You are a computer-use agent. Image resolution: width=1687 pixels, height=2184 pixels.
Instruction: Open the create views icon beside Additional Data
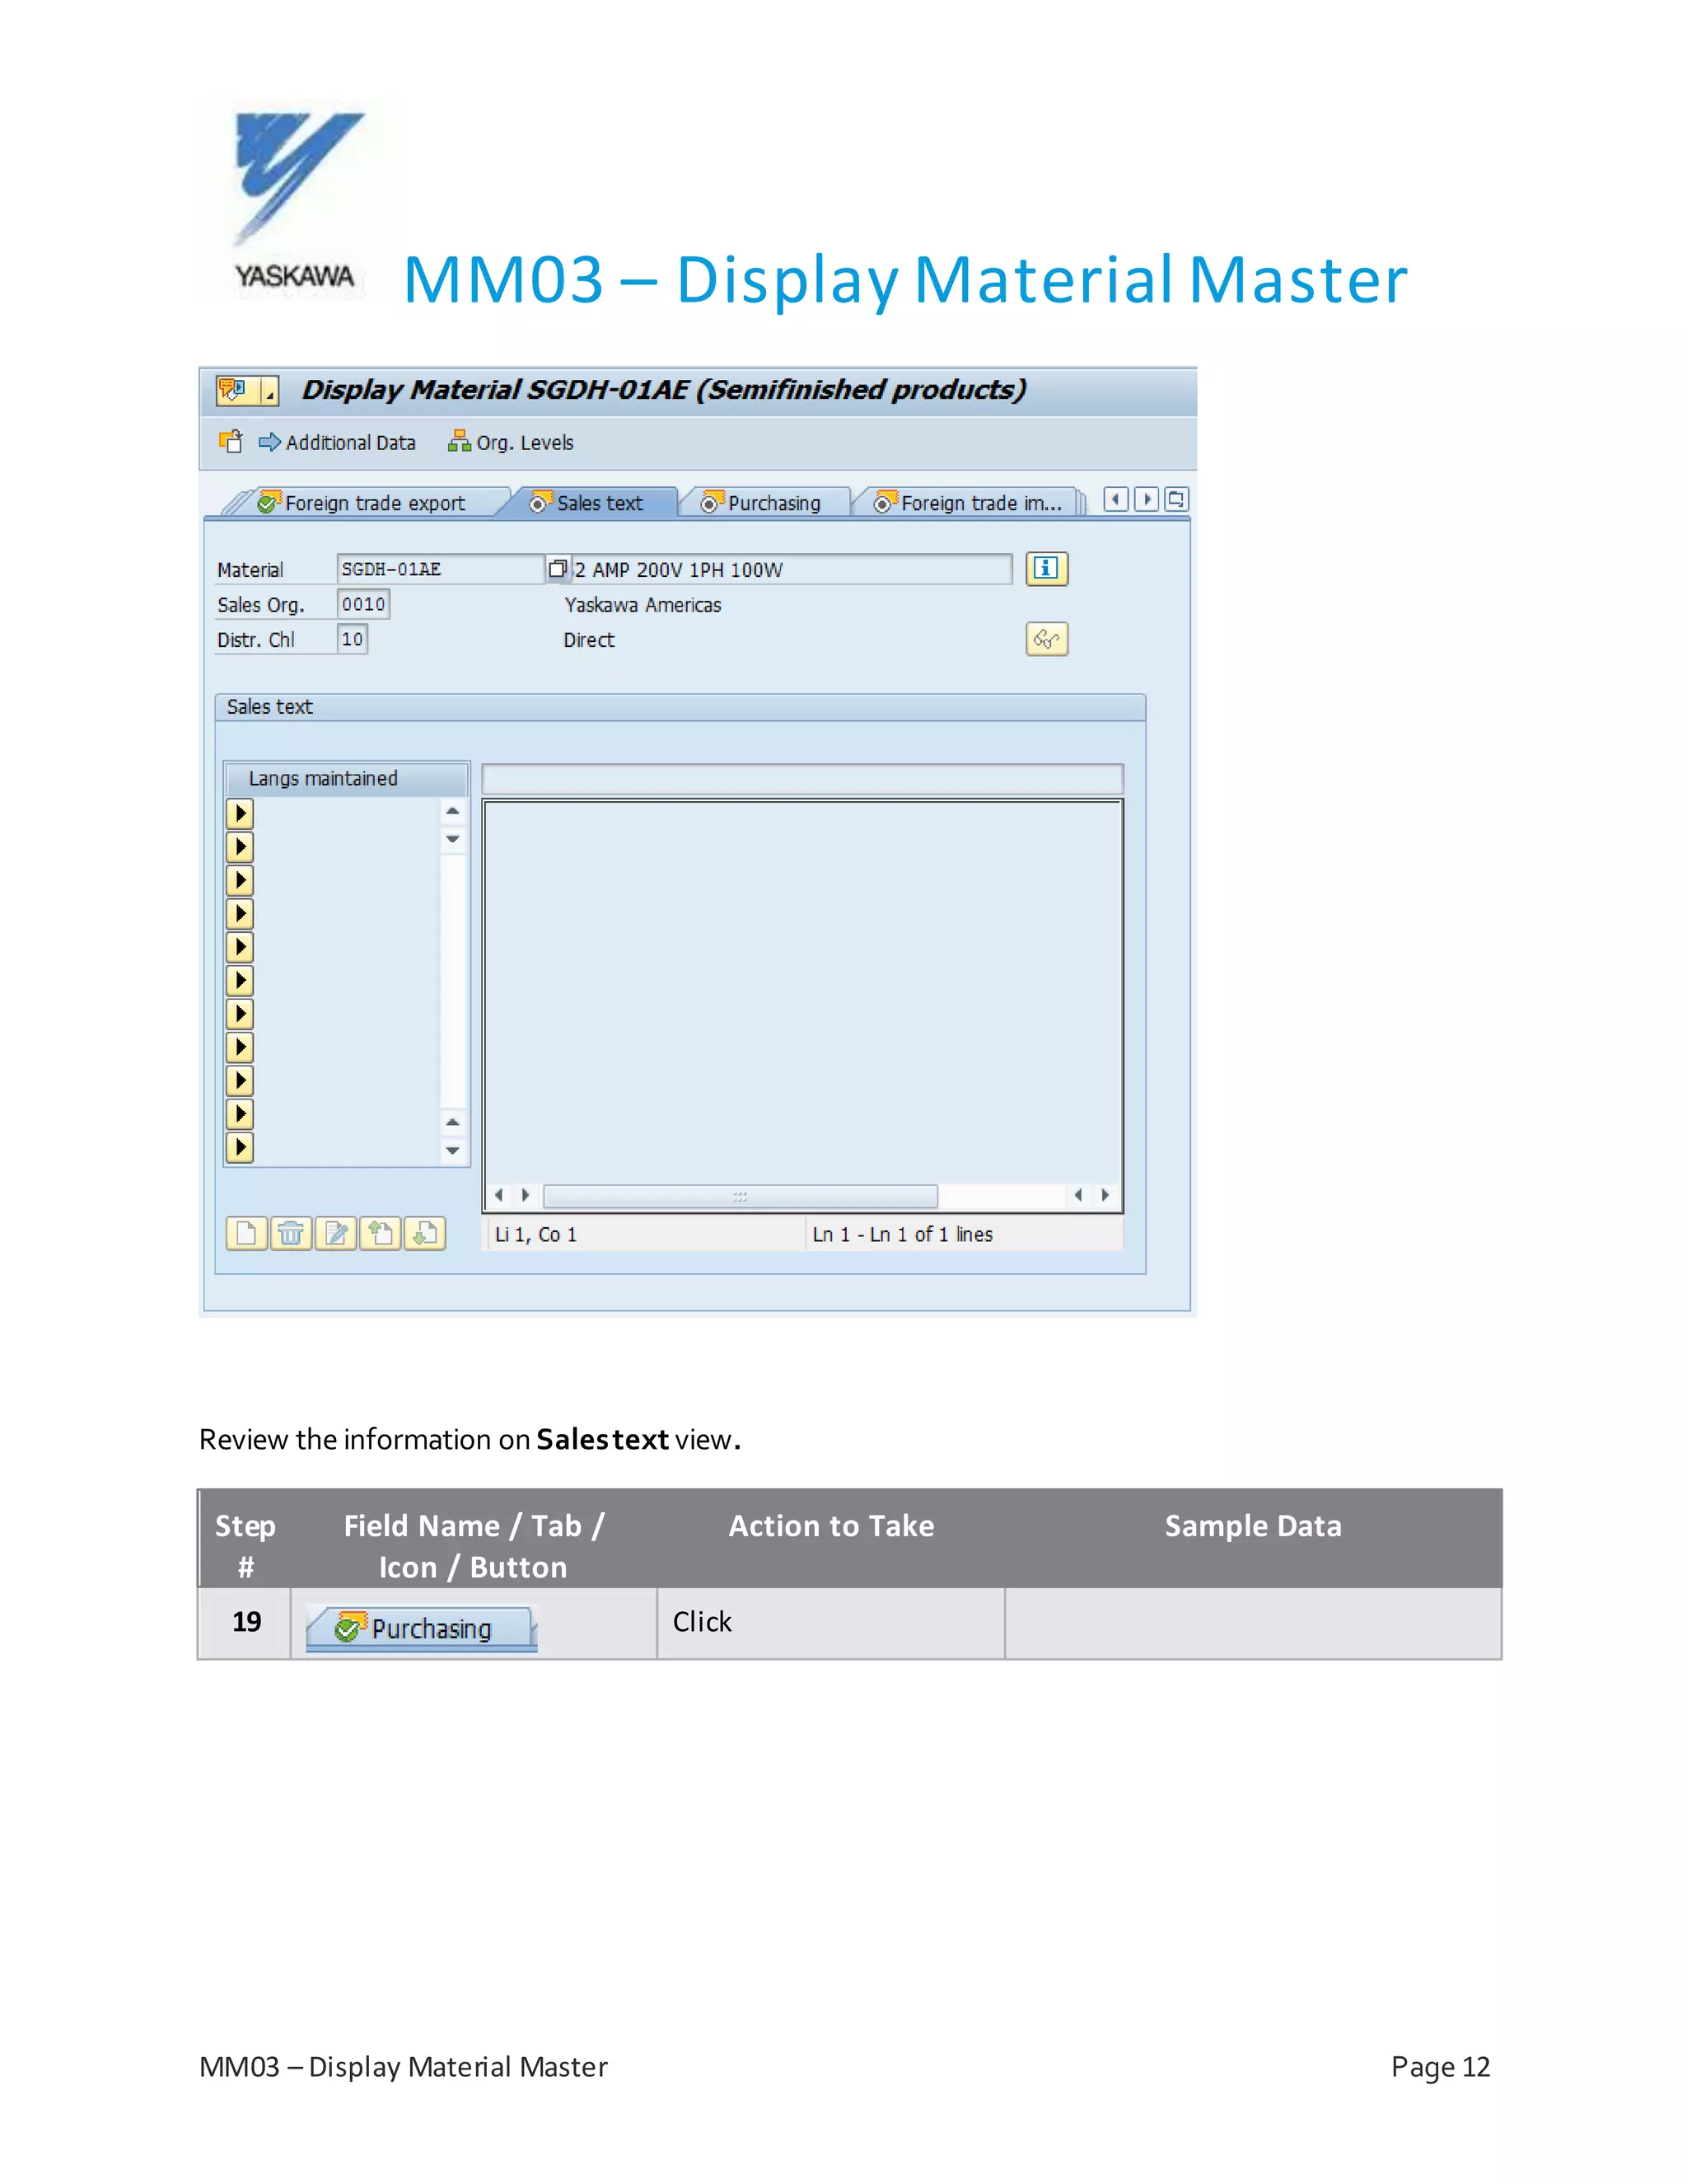tap(231, 442)
